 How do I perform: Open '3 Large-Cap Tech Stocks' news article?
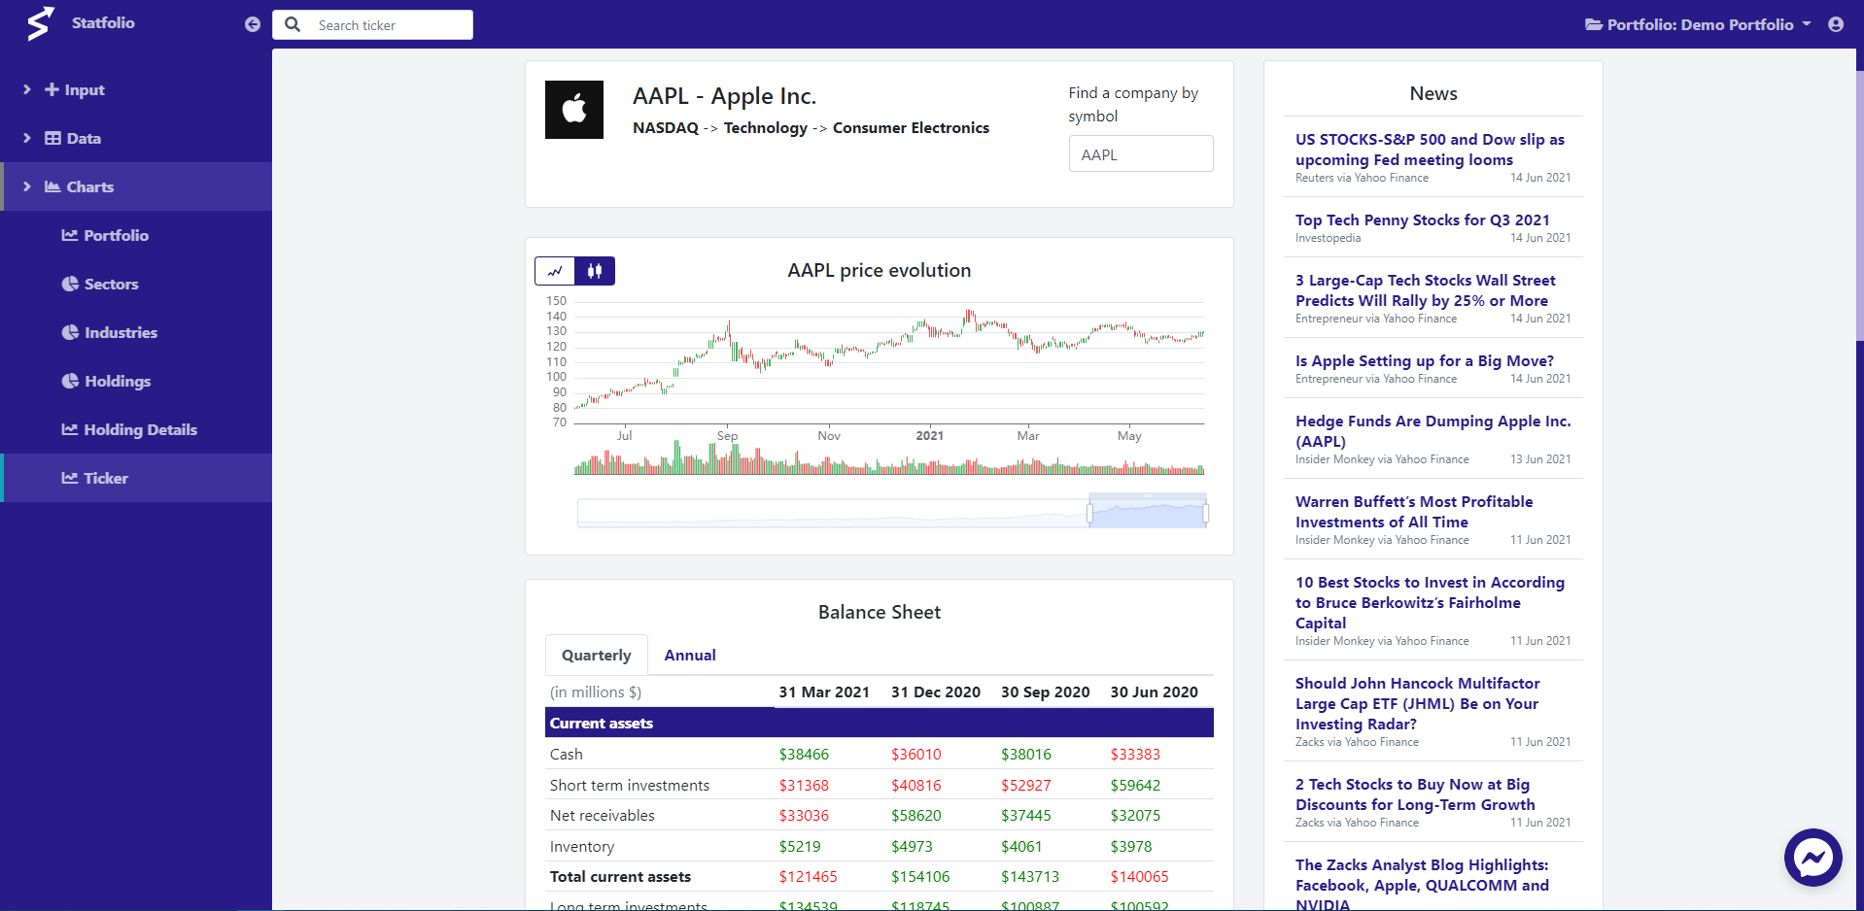(1425, 290)
